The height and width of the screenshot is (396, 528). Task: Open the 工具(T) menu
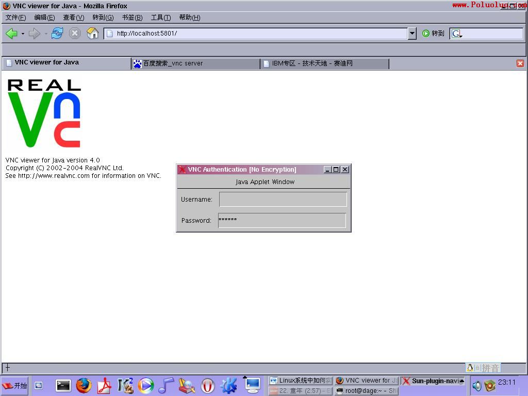pyautogui.click(x=161, y=18)
